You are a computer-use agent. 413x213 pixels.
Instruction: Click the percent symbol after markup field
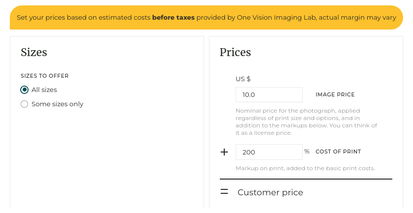point(307,152)
